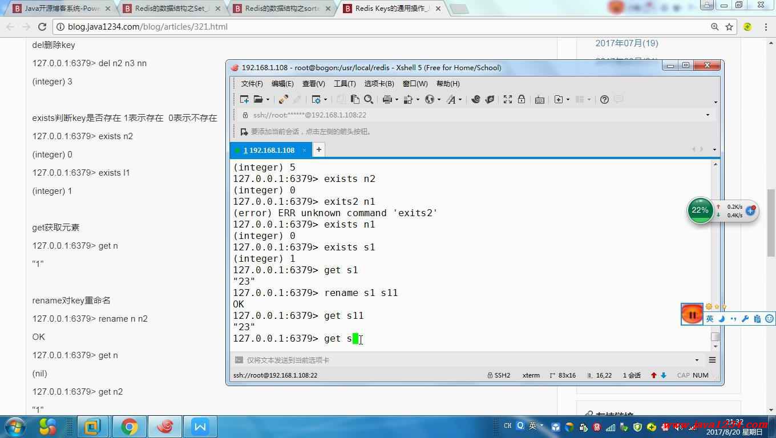Viewport: 776px width, 438px height.
Task: Click the Connect plug icon in Xshell toolbar
Action: [x=284, y=99]
